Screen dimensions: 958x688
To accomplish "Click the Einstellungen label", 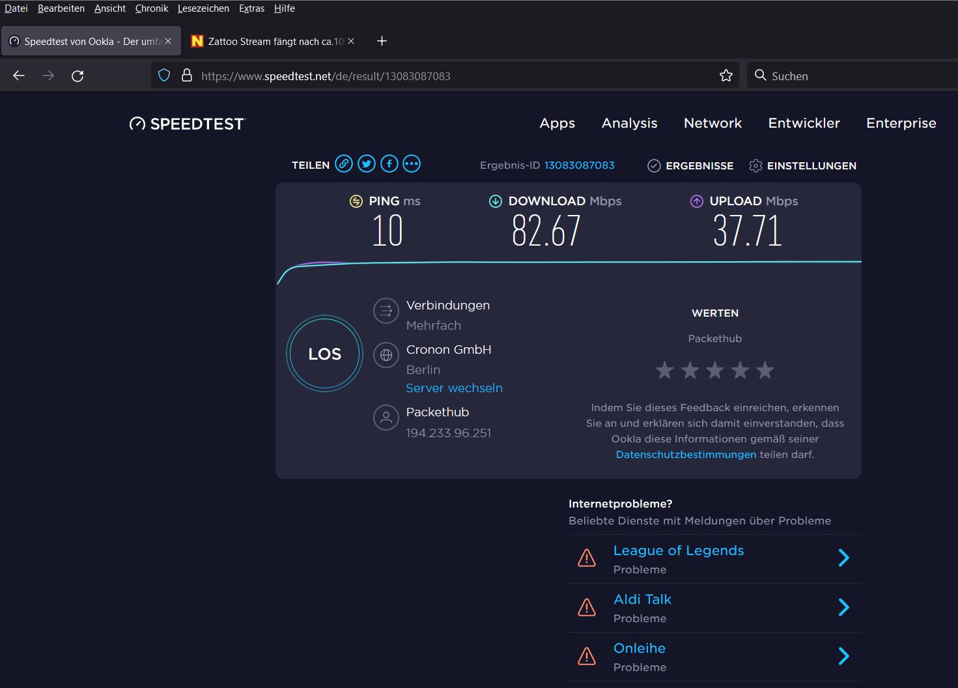I will [x=811, y=166].
